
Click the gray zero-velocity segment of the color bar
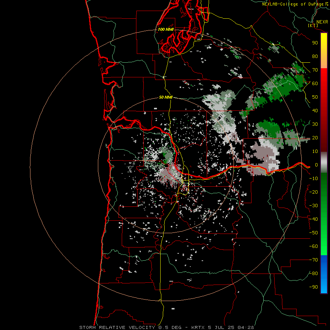(324, 162)
